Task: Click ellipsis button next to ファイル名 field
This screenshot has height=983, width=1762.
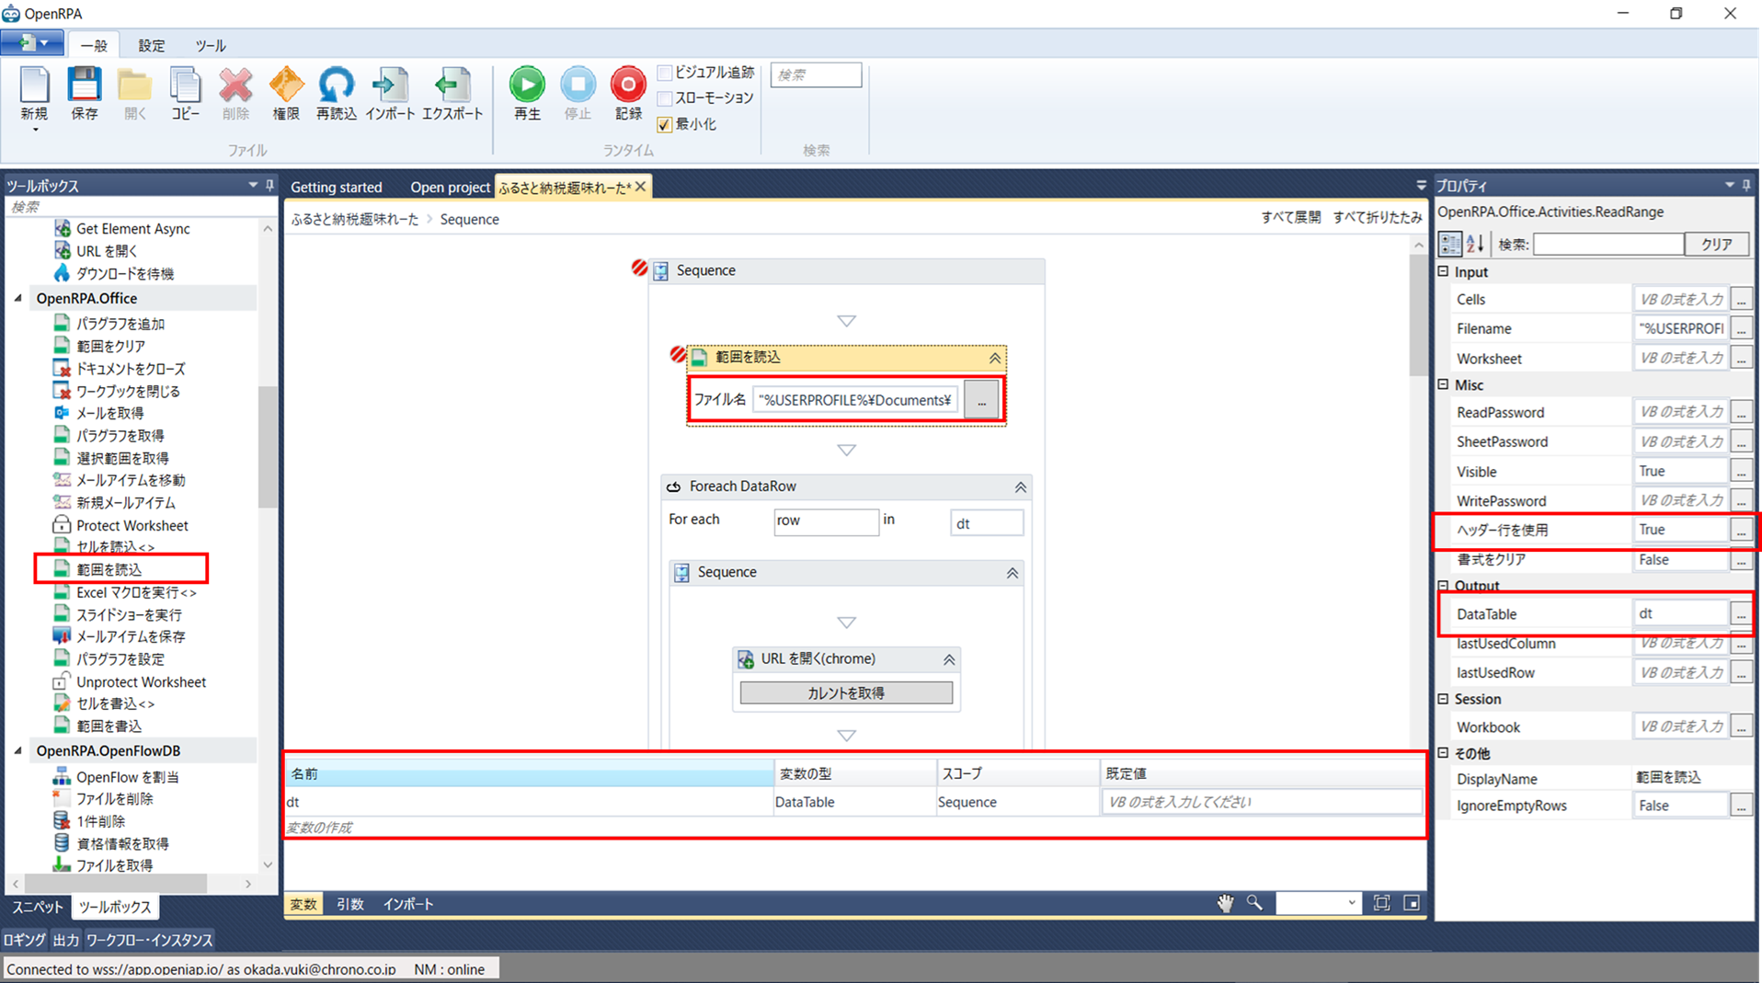Action: (x=981, y=401)
